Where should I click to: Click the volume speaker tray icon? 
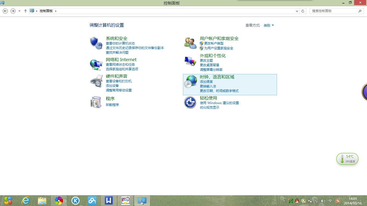[323, 201]
